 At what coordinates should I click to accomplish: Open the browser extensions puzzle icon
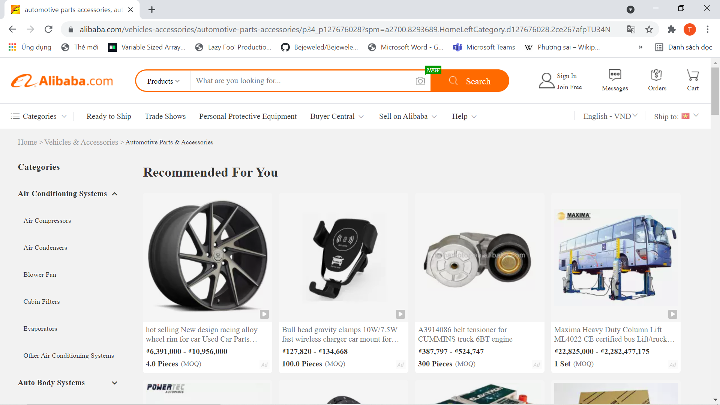(672, 29)
